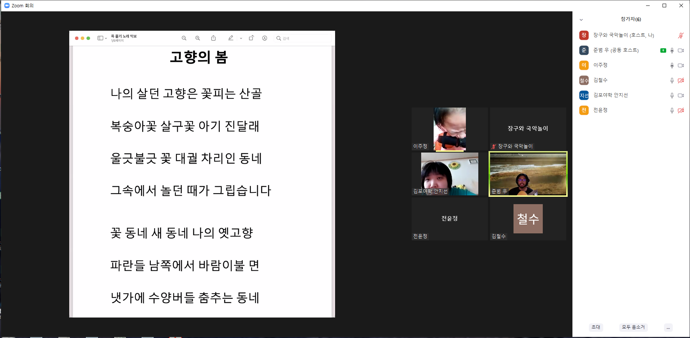Click participant name 전윤정 in list
The width and height of the screenshot is (690, 338).
coord(600,110)
